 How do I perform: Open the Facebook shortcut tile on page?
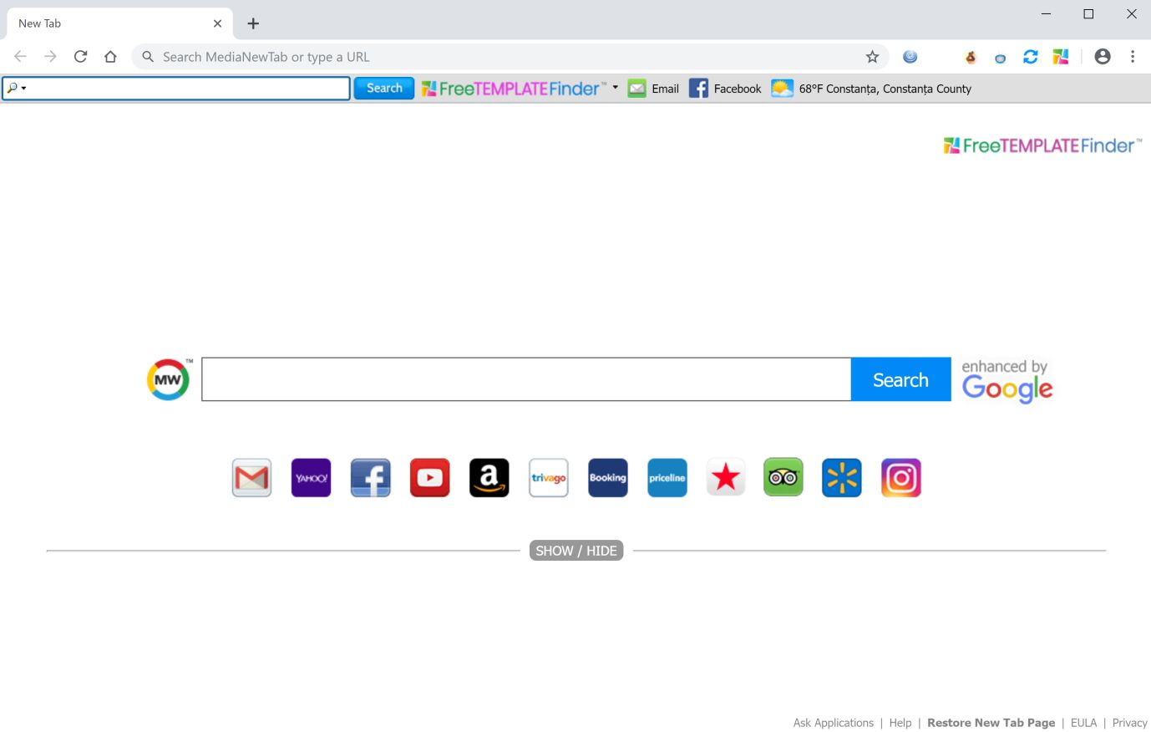coord(370,478)
